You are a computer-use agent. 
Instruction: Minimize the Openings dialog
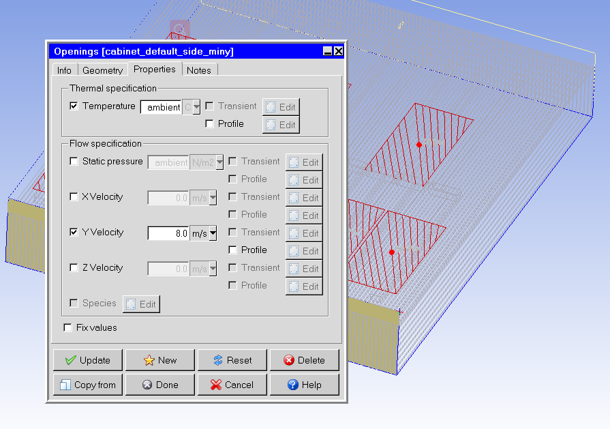coord(328,51)
